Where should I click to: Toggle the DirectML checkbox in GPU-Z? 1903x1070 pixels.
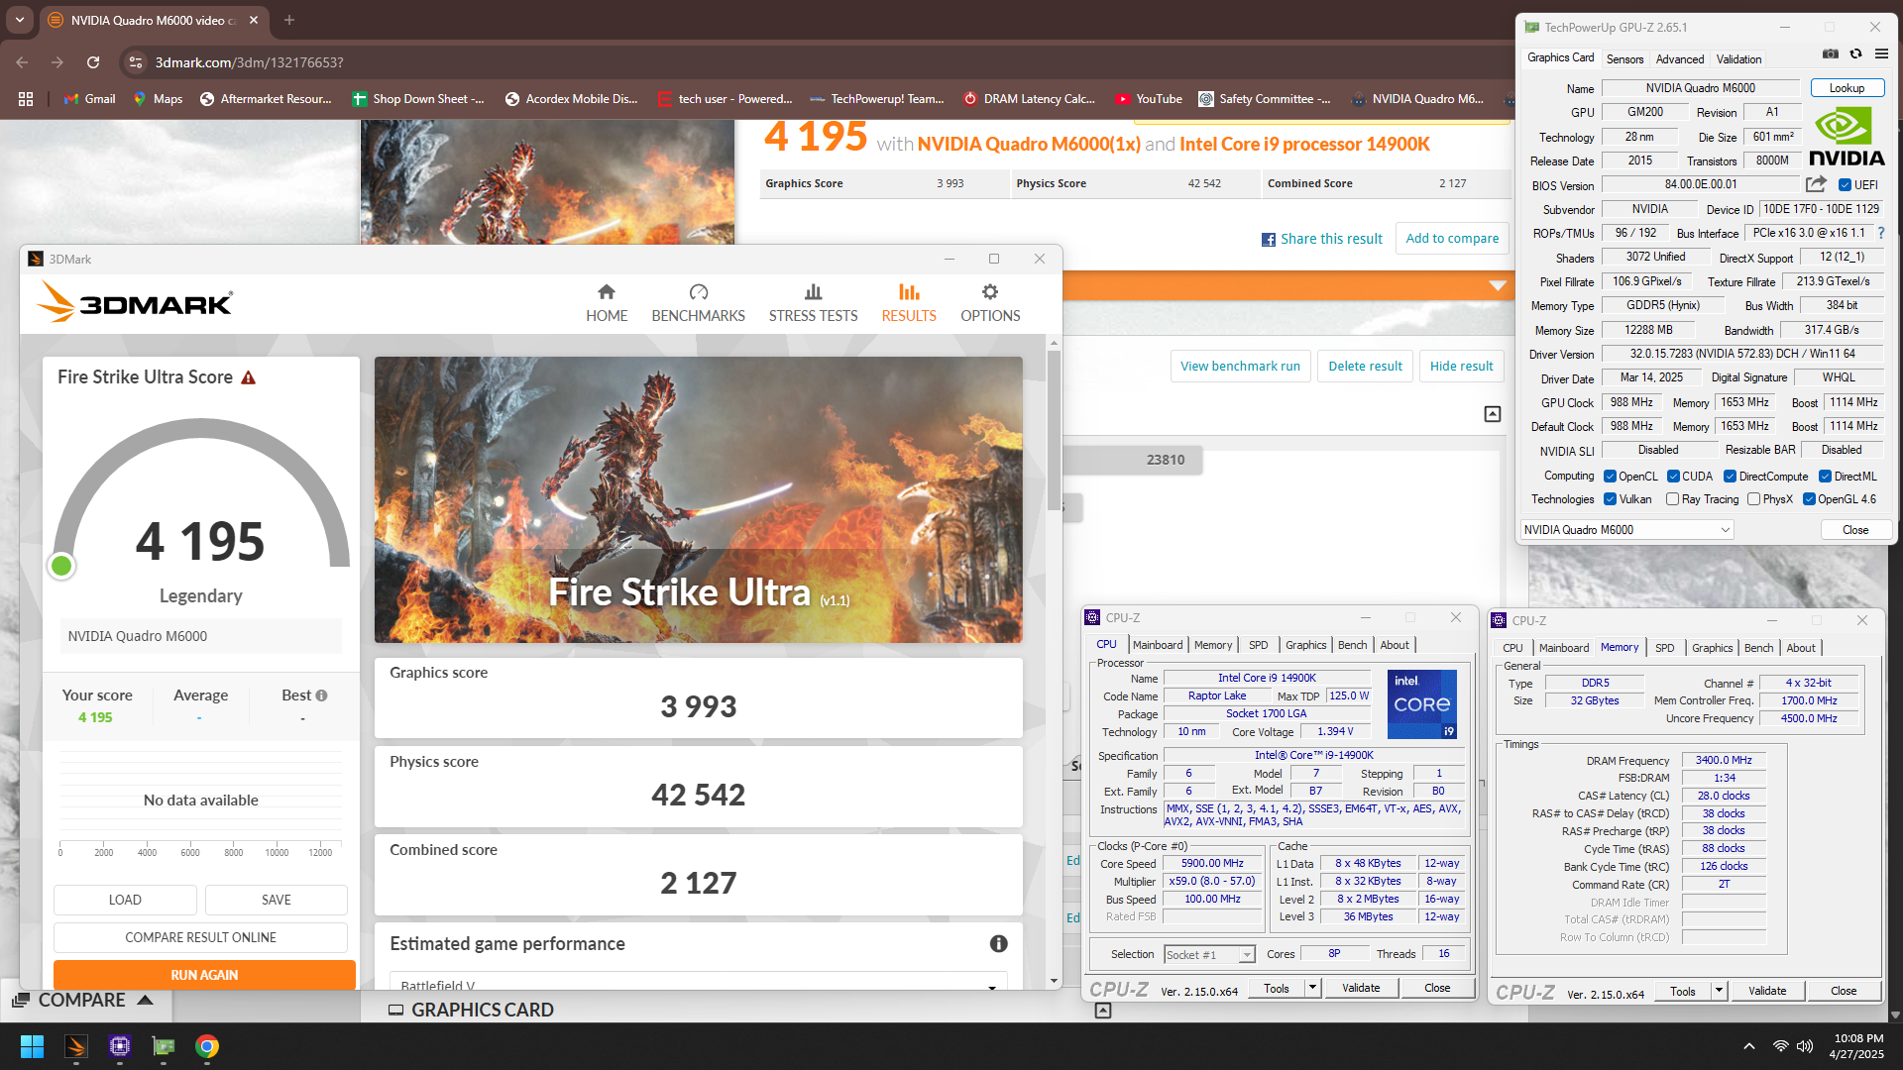click(1825, 477)
